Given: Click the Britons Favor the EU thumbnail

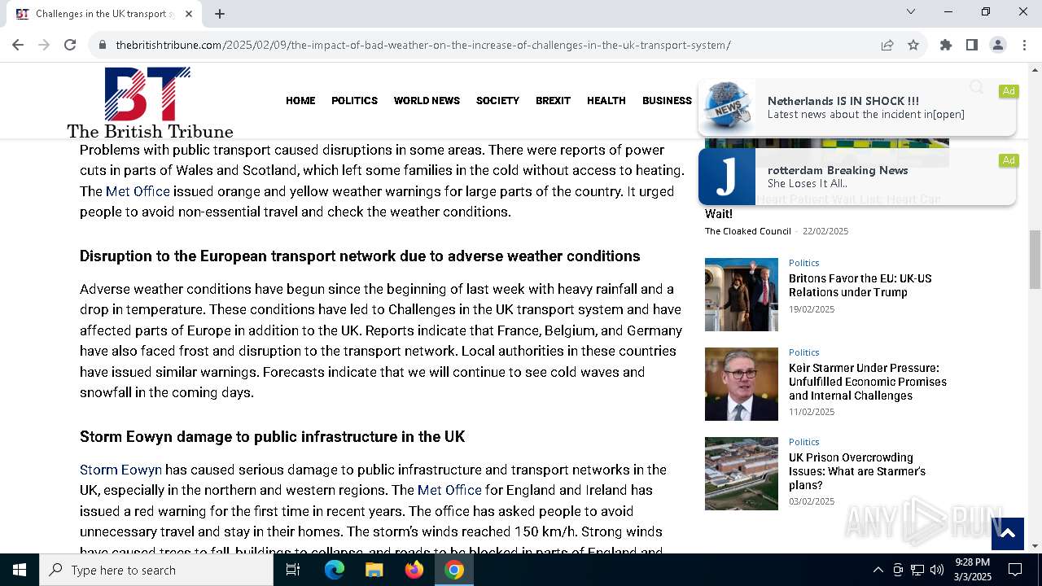Looking at the screenshot, I should pos(742,295).
